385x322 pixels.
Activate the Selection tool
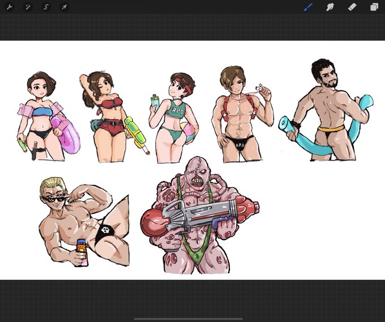pos(46,7)
